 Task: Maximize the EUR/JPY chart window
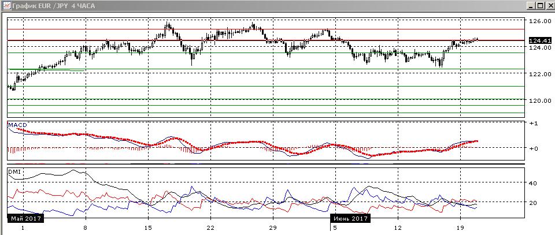[x=539, y=6]
